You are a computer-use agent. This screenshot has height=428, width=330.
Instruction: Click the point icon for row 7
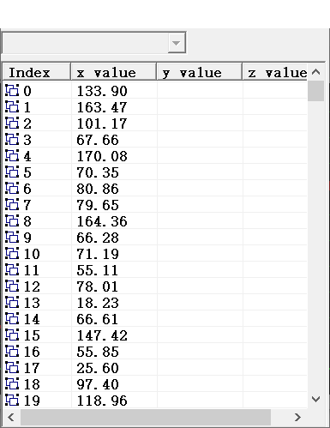[x=12, y=205]
